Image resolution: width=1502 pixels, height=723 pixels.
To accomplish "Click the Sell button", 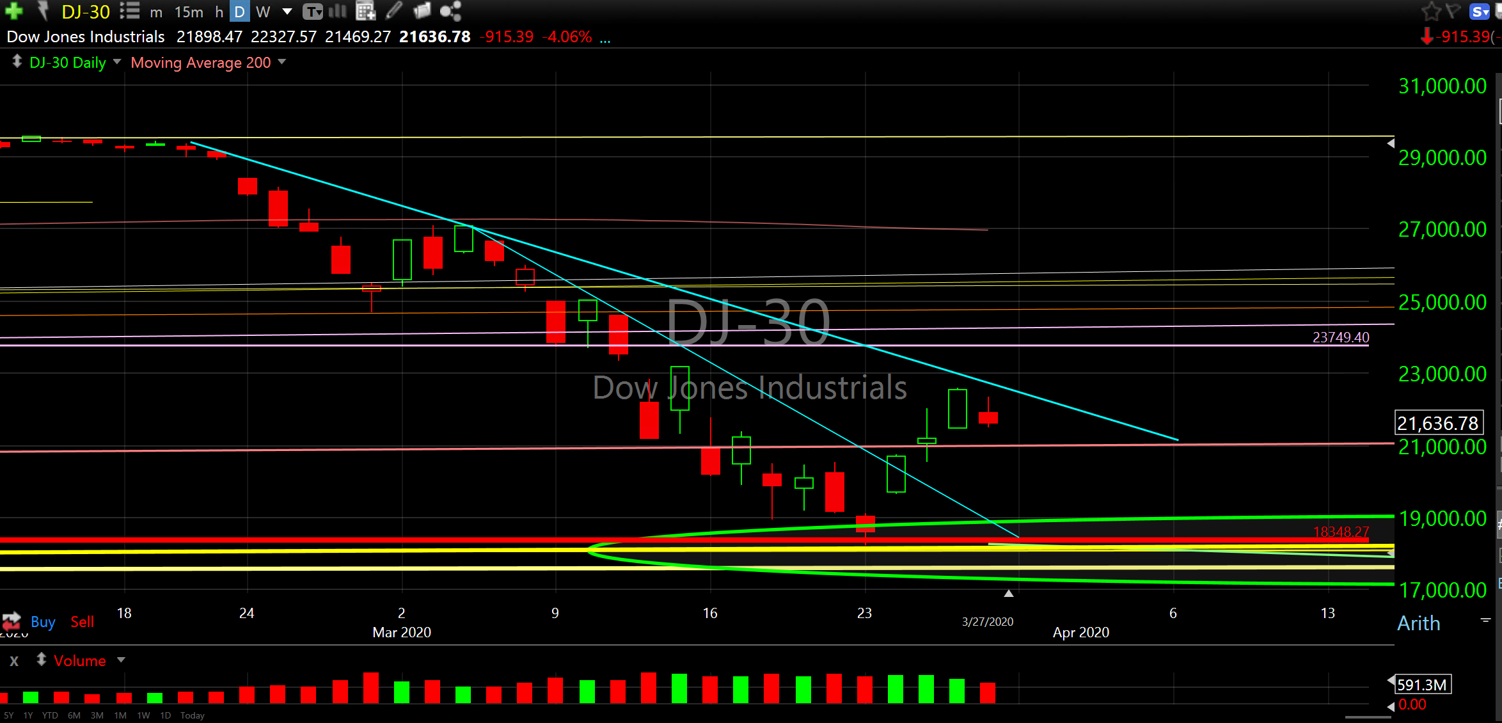I will click(x=82, y=622).
